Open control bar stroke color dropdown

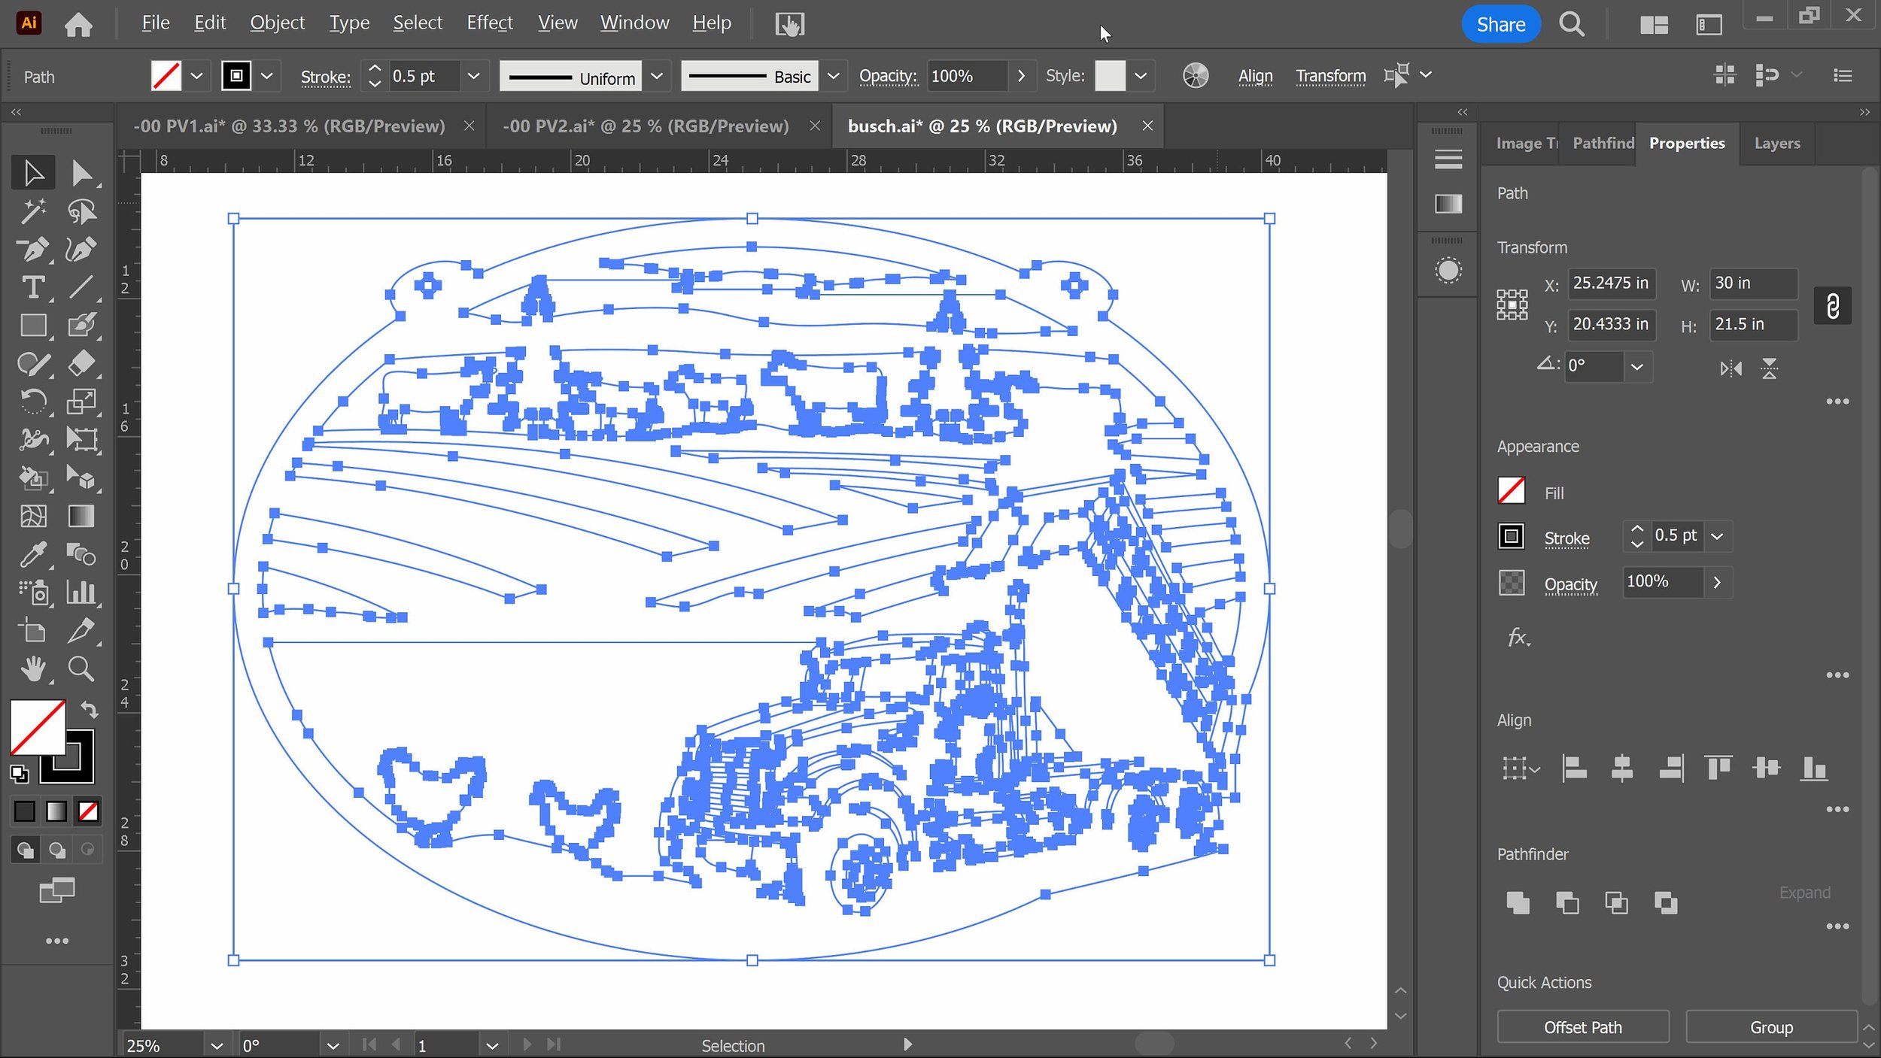tap(266, 76)
